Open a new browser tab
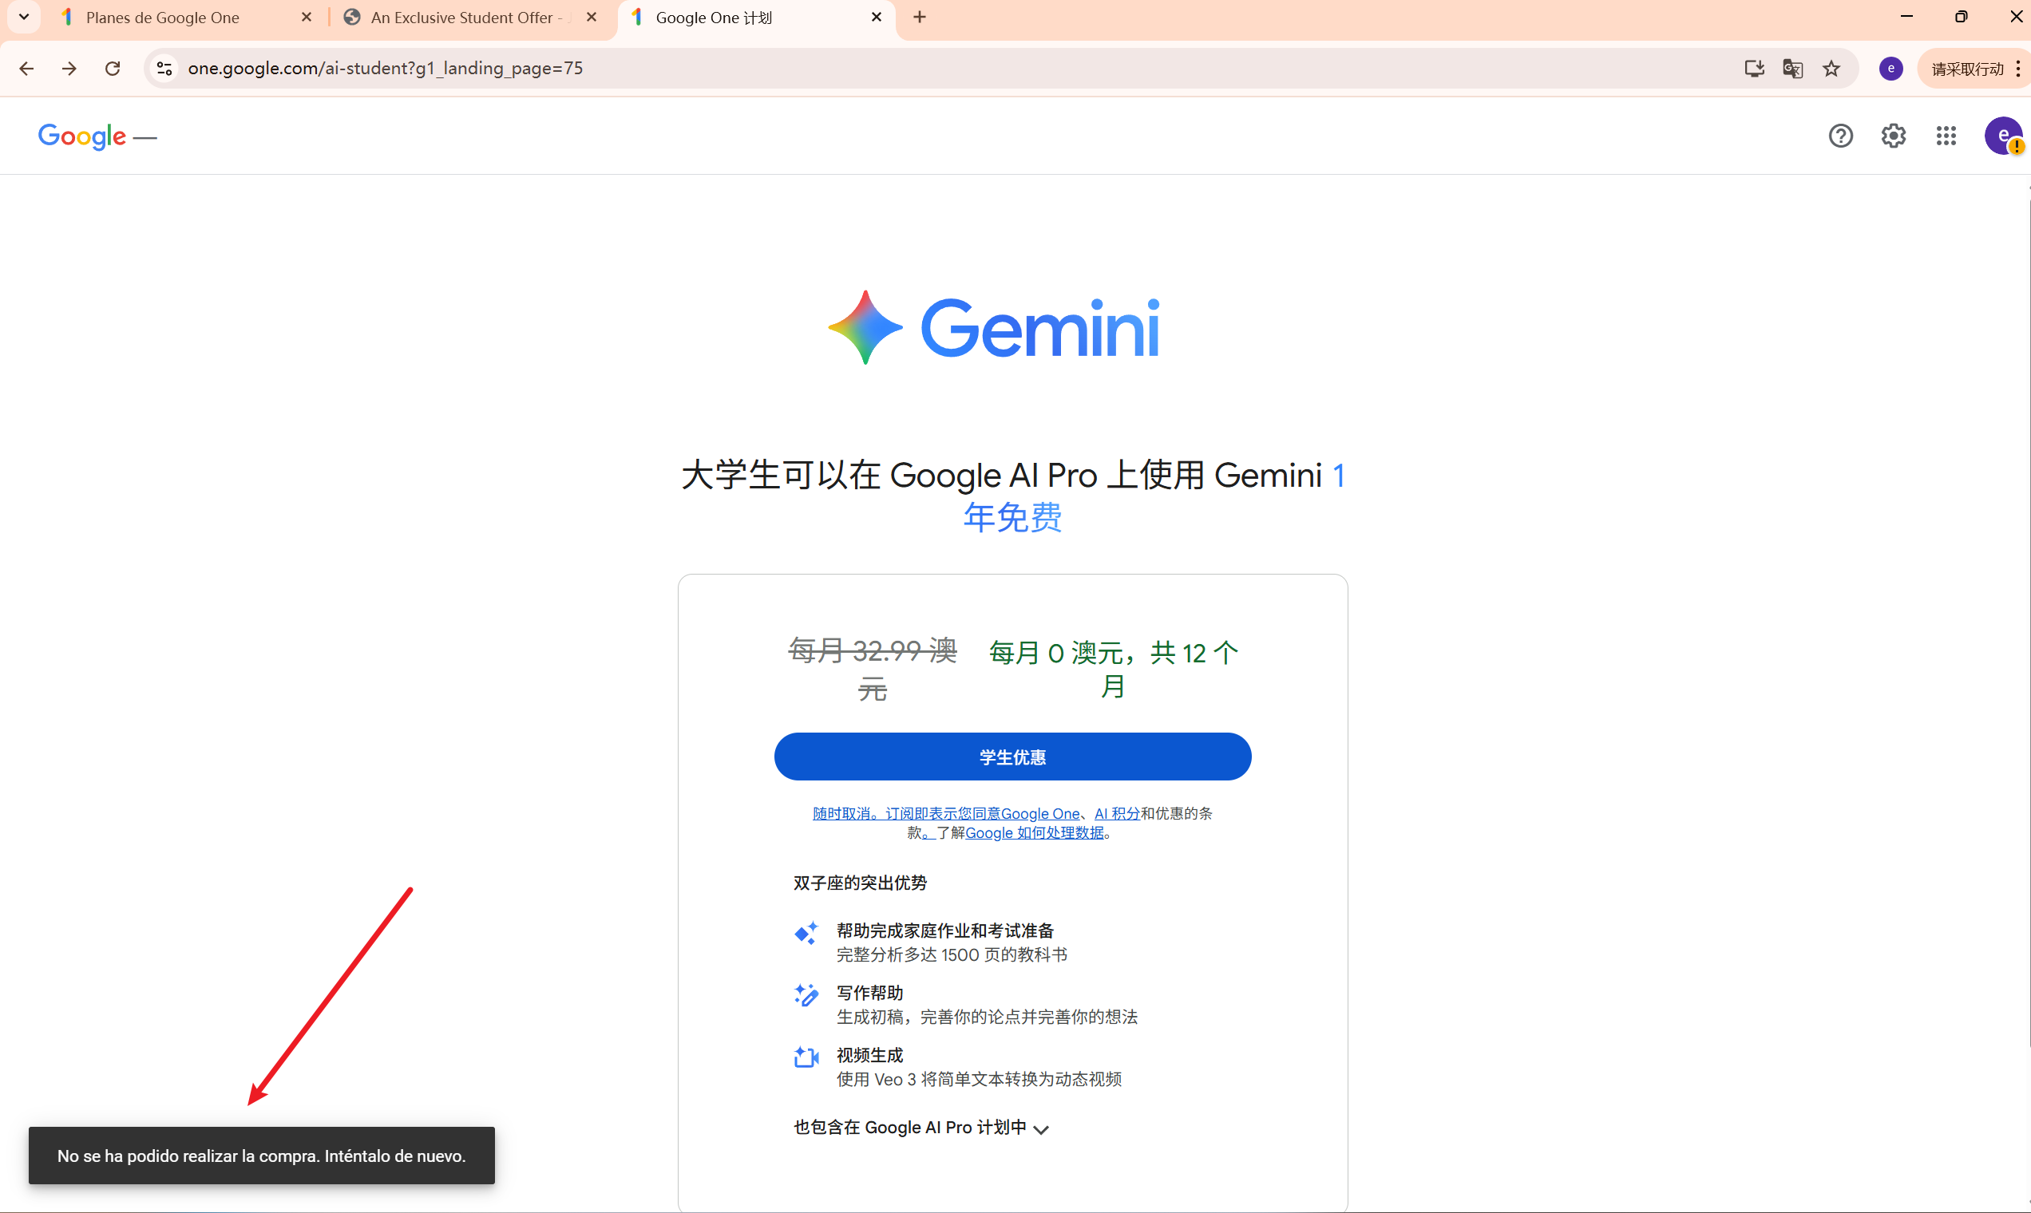This screenshot has height=1213, width=2031. pyautogui.click(x=920, y=18)
